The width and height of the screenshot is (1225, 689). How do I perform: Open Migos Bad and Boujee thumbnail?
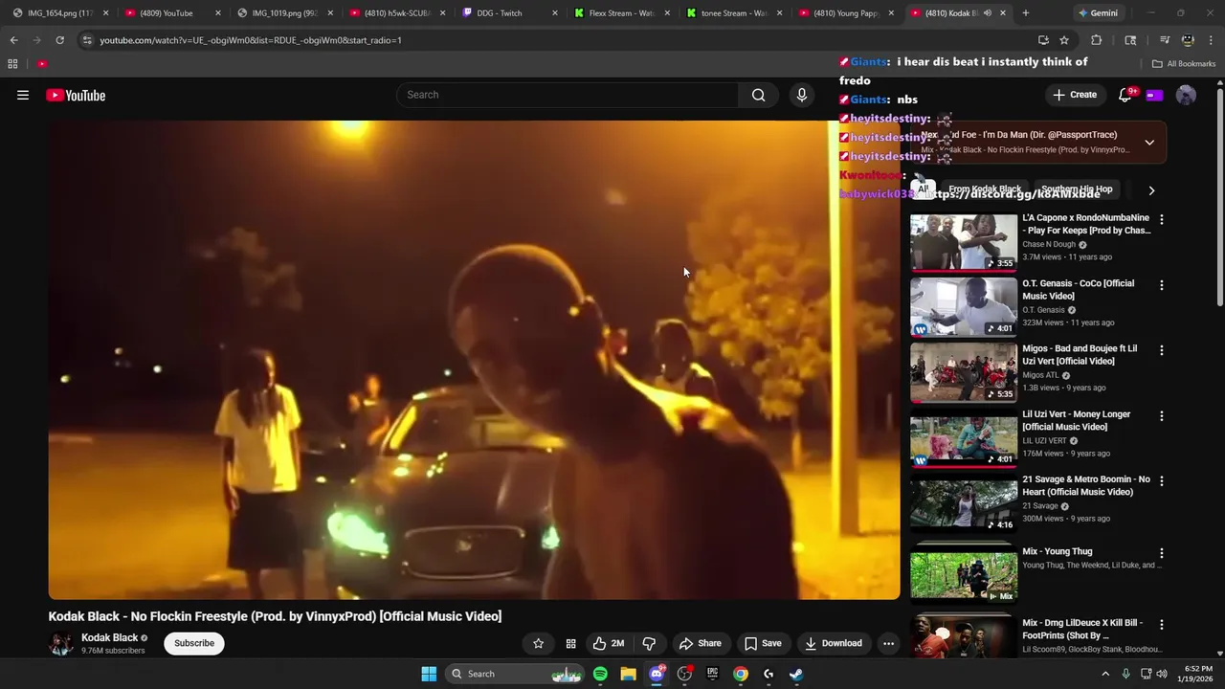point(964,373)
